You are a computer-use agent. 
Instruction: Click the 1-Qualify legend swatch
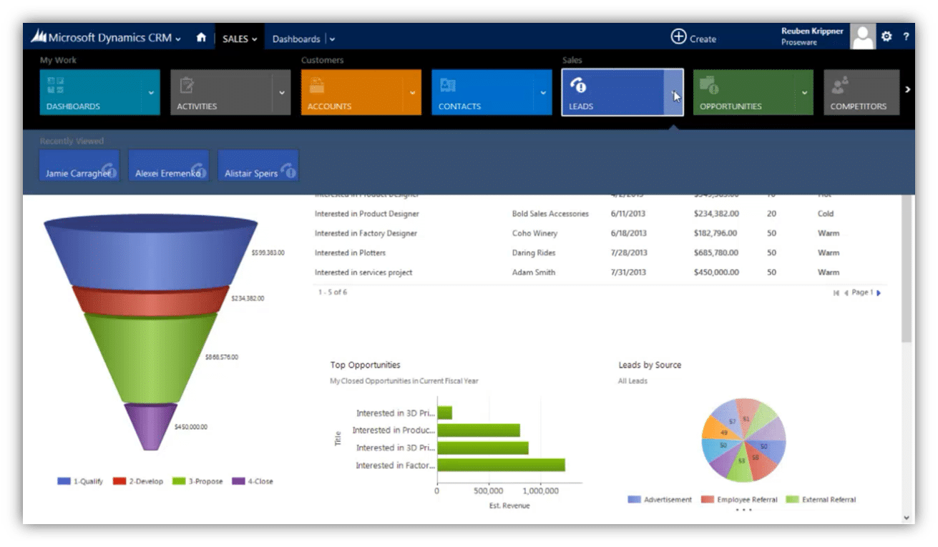[x=64, y=481]
